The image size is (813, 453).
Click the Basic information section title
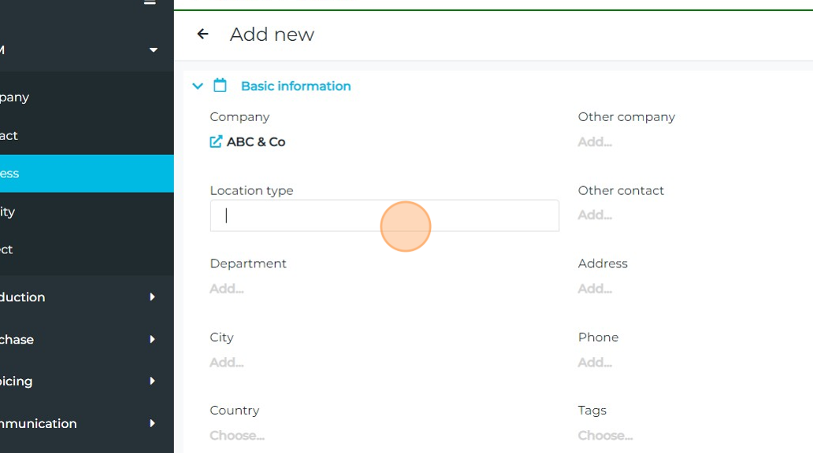pyautogui.click(x=295, y=86)
